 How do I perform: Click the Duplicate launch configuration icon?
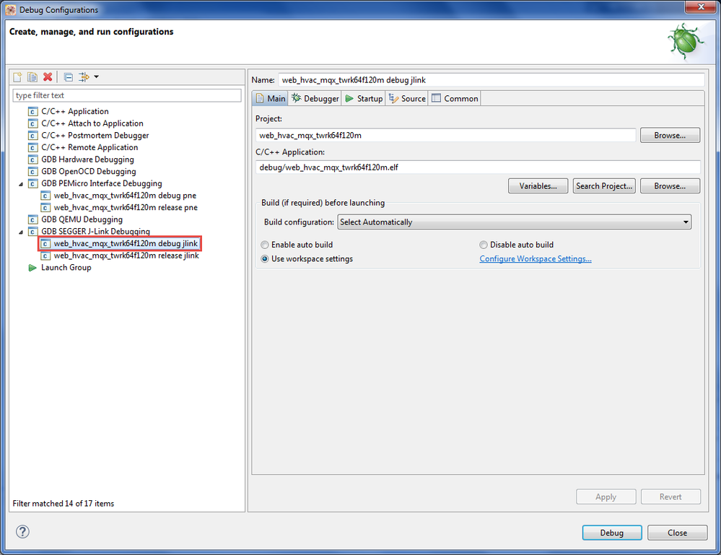point(32,77)
